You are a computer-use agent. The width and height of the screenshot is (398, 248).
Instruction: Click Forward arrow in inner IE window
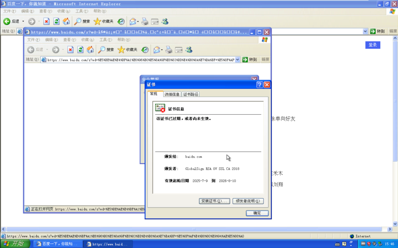coord(56,49)
